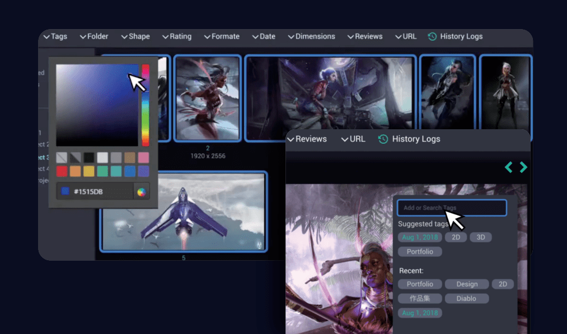Viewport: 567px width, 334px height.
Task: Select the 作品集 recent tag
Action: click(x=420, y=299)
